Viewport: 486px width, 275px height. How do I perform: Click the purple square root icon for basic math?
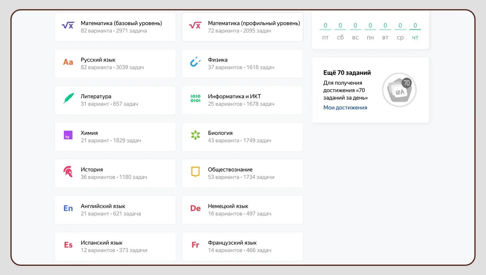coord(68,26)
